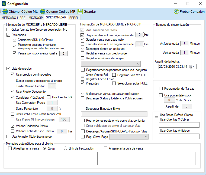
Task: Click the Al realizar una venta message box
Action: click(52, 158)
